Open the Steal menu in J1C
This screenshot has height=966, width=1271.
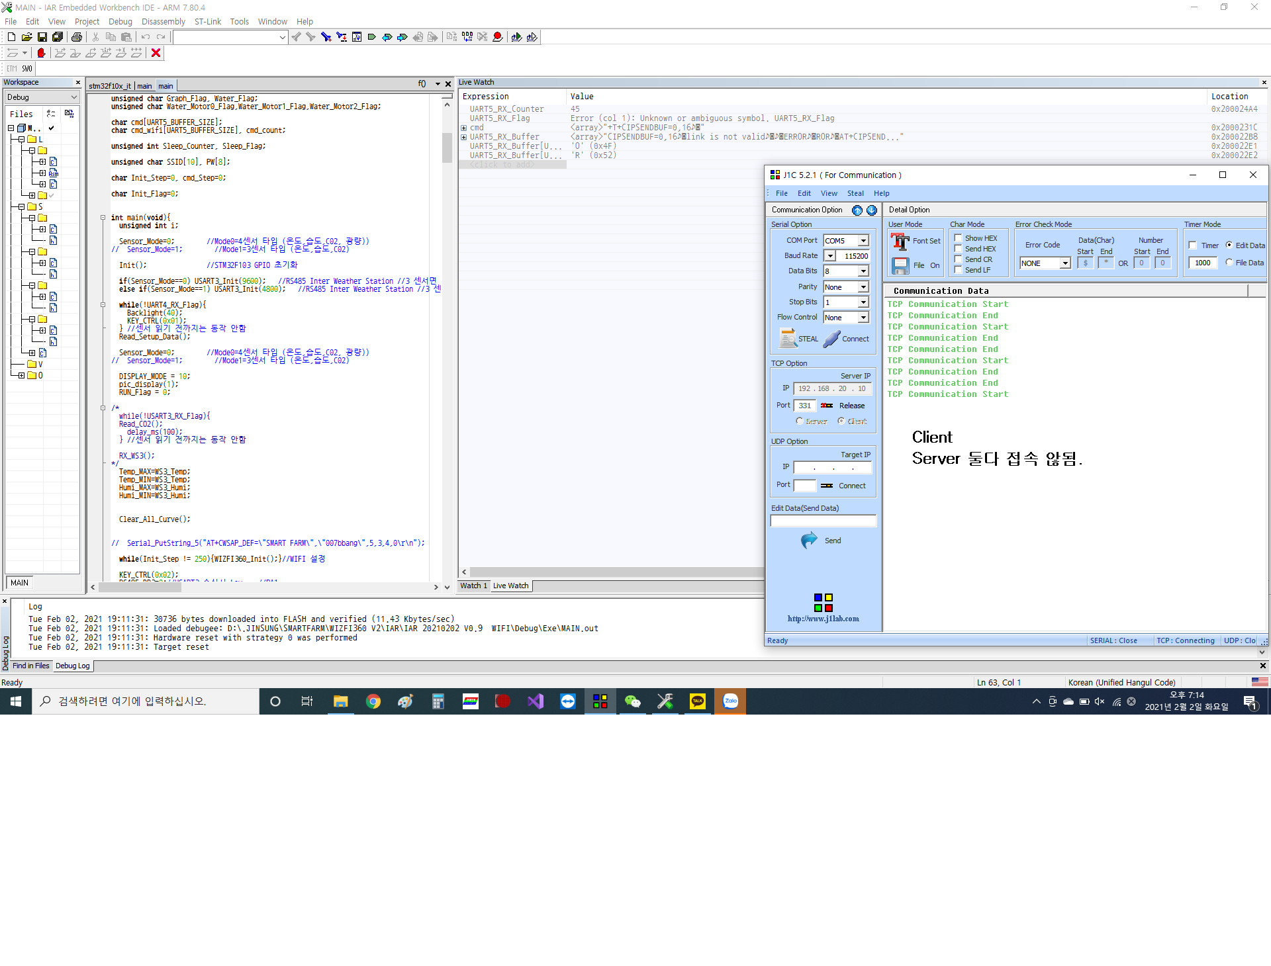pyautogui.click(x=855, y=193)
